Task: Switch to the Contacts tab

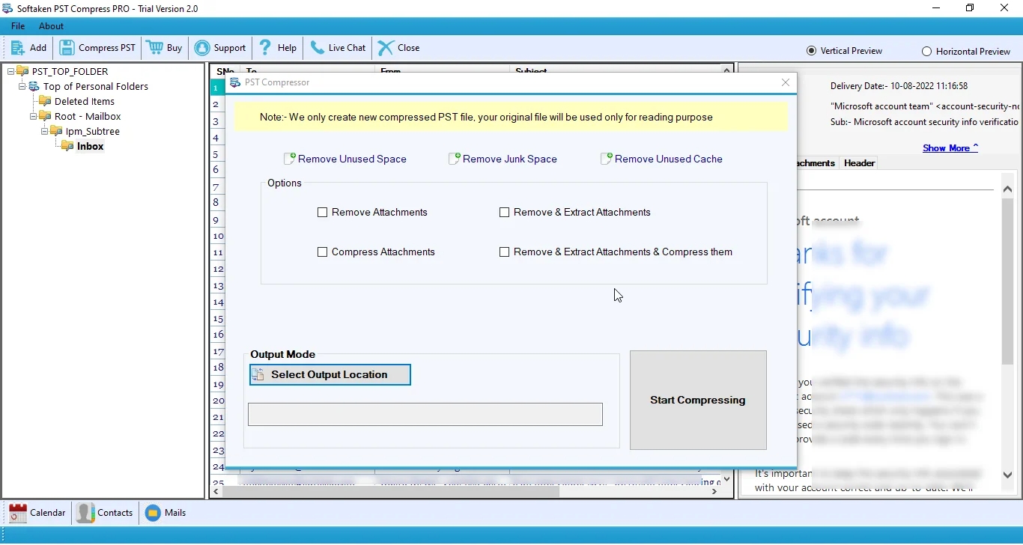Action: tap(105, 513)
